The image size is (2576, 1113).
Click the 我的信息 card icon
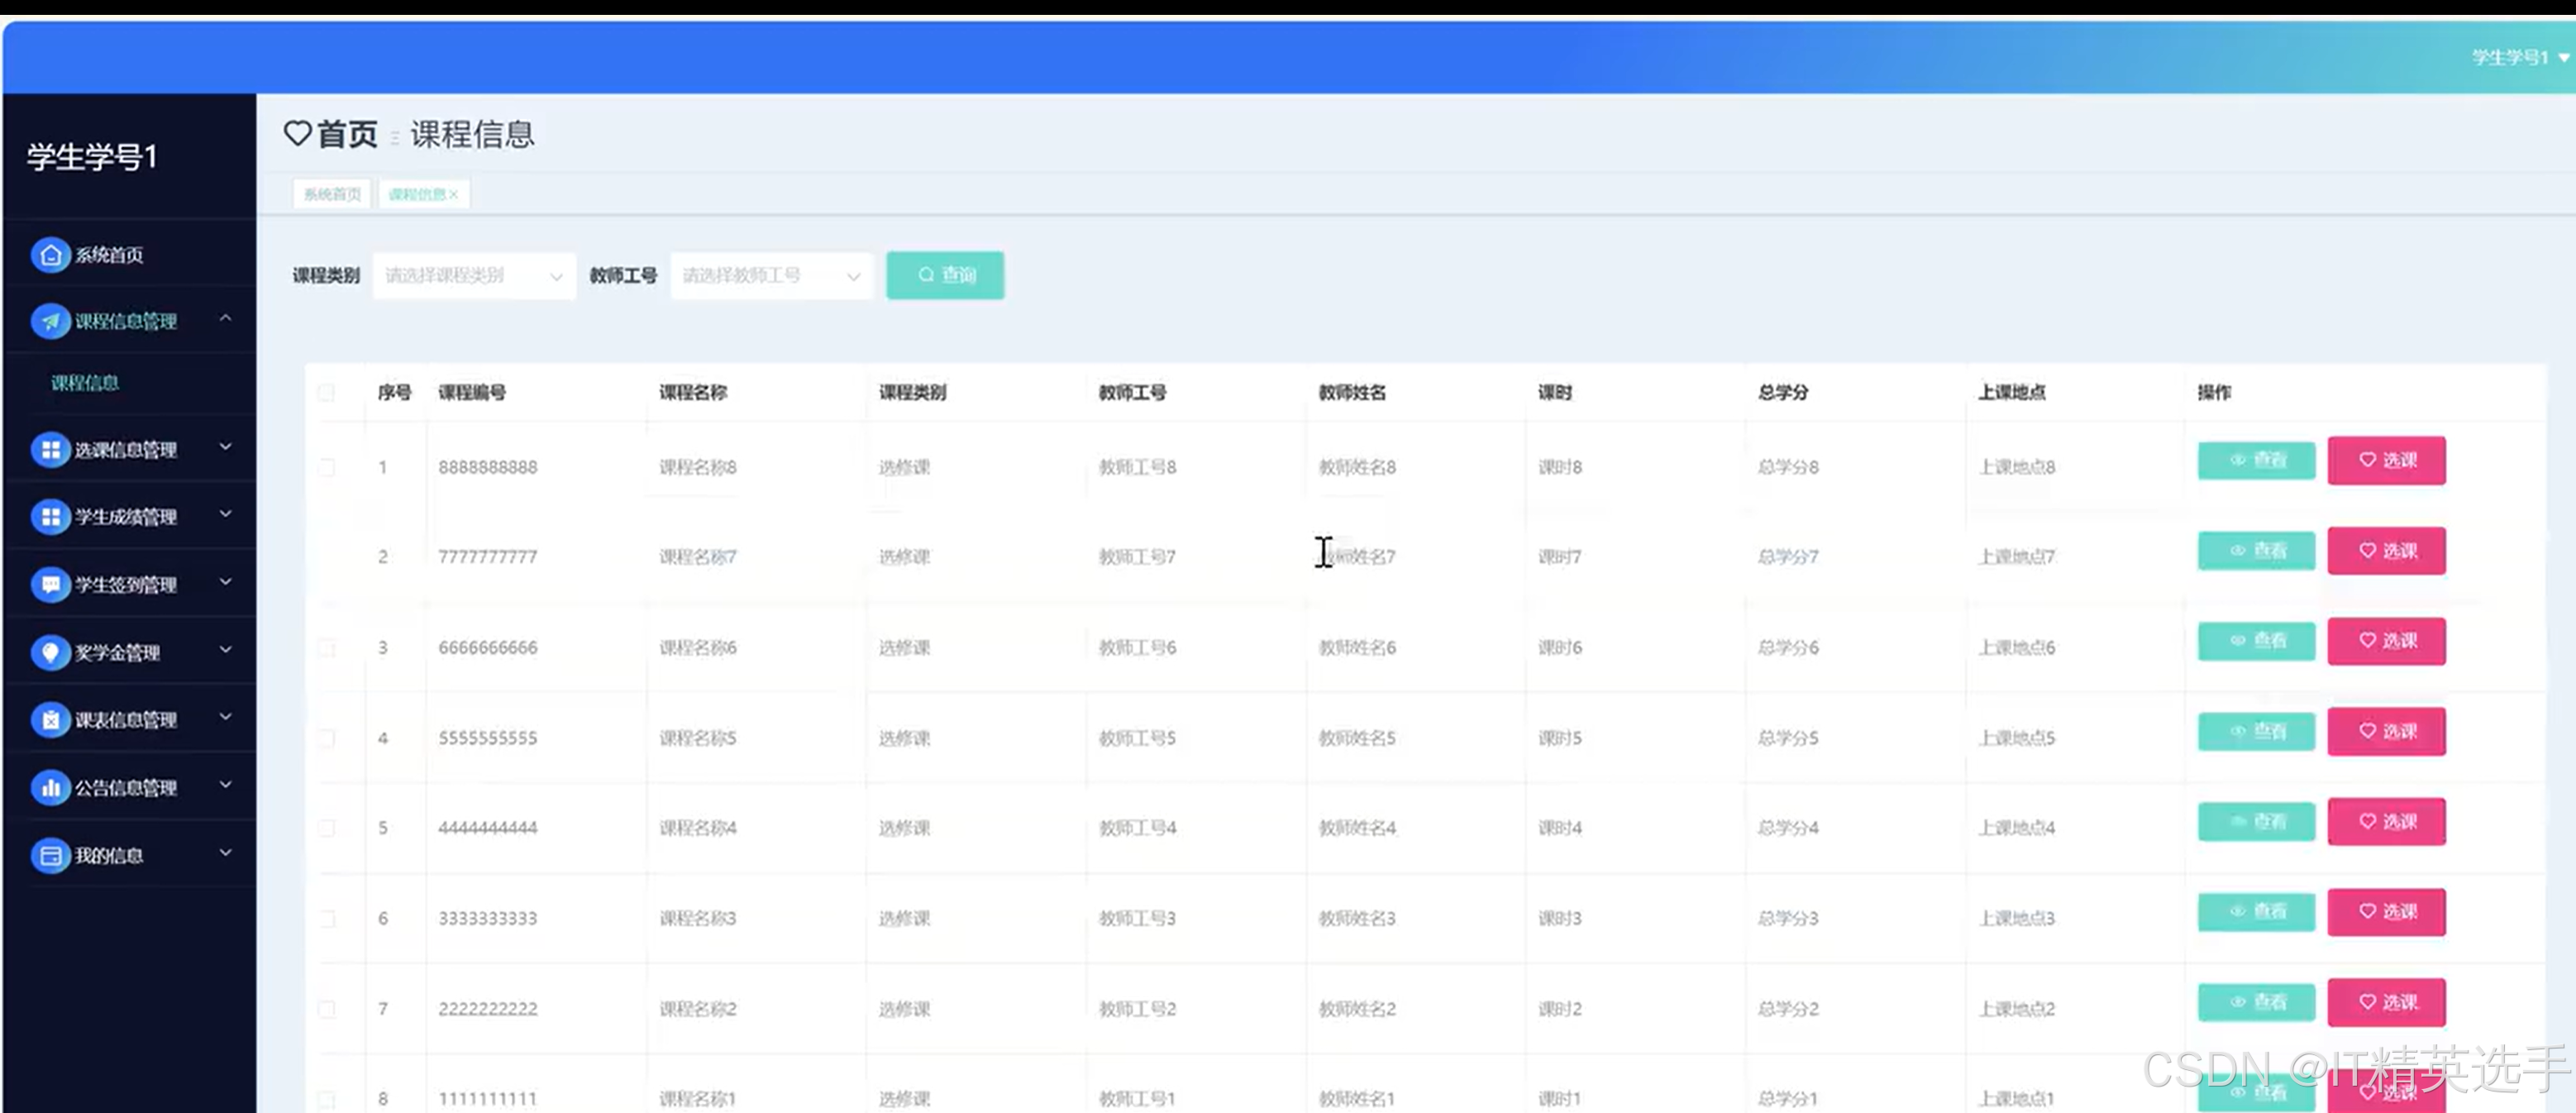[x=50, y=855]
